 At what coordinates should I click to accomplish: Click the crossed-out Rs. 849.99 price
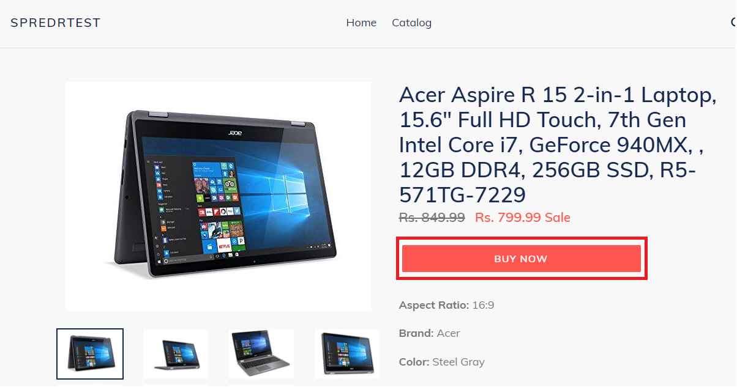click(x=432, y=217)
